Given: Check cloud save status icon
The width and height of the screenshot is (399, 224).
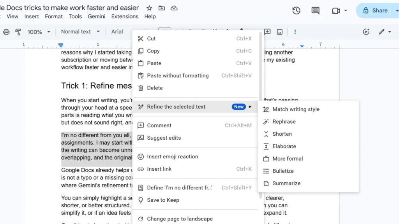Looking at the screenshot, I should pyautogui.click(x=174, y=8).
